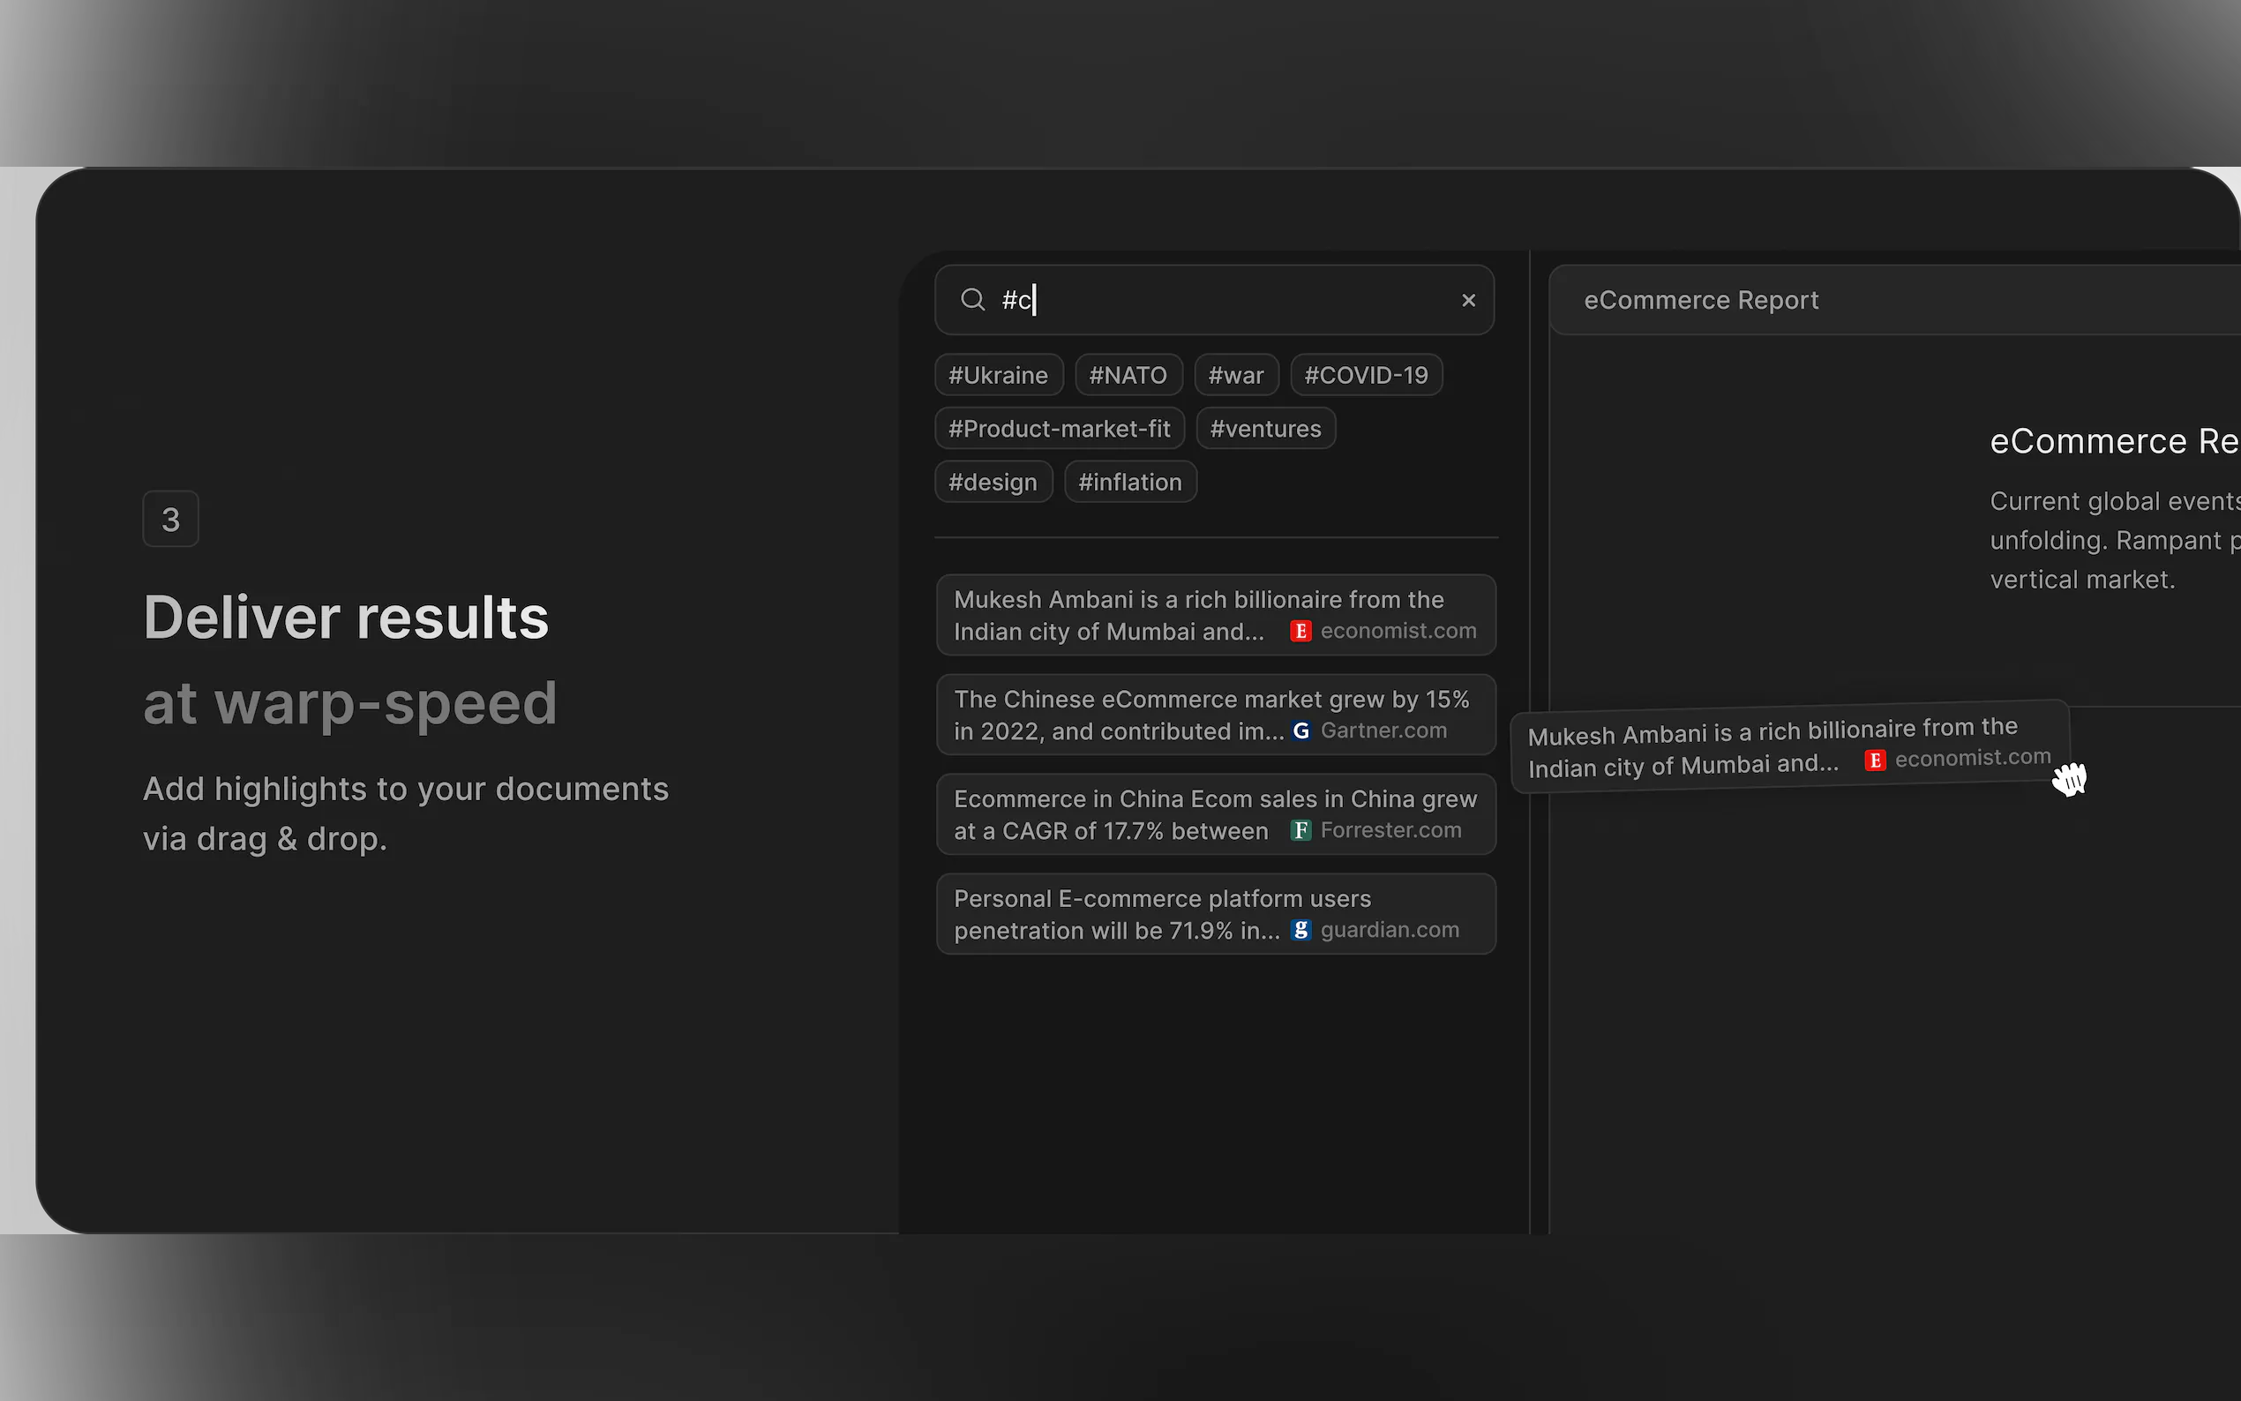Click the #inflation tag chip
This screenshot has height=1401, width=2241.
1129,482
